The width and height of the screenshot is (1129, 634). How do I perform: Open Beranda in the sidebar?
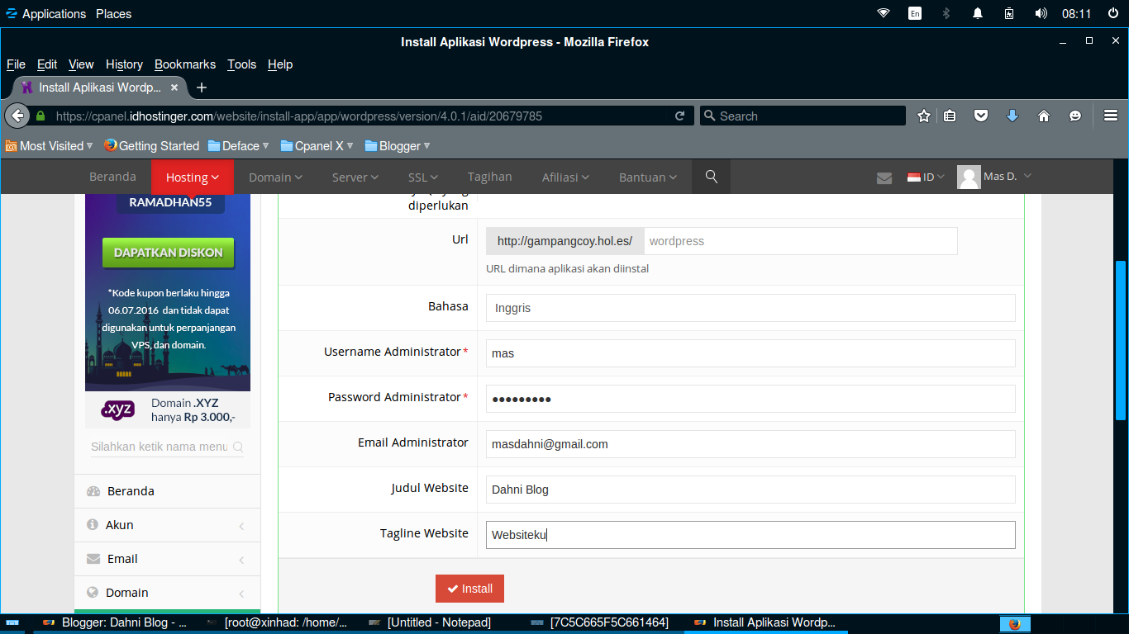[167, 491]
